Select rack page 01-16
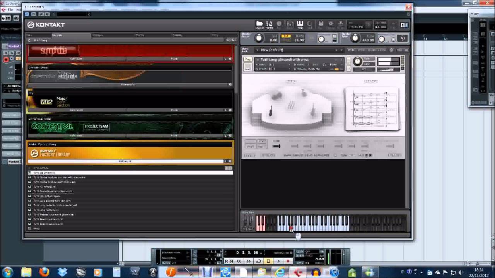This screenshot has height=278, width=495. coord(351,50)
